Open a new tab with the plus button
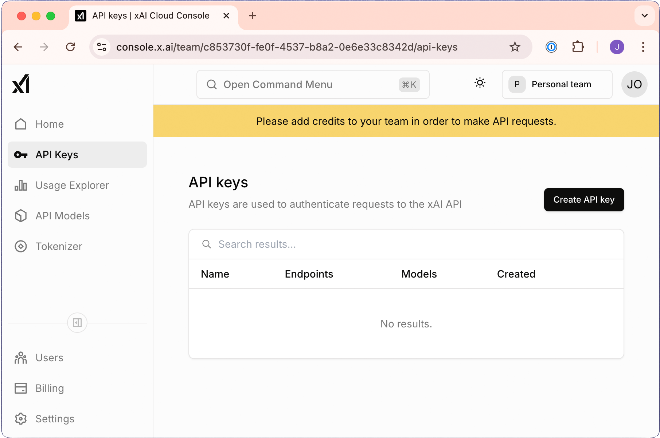This screenshot has height=438, width=660. click(252, 16)
